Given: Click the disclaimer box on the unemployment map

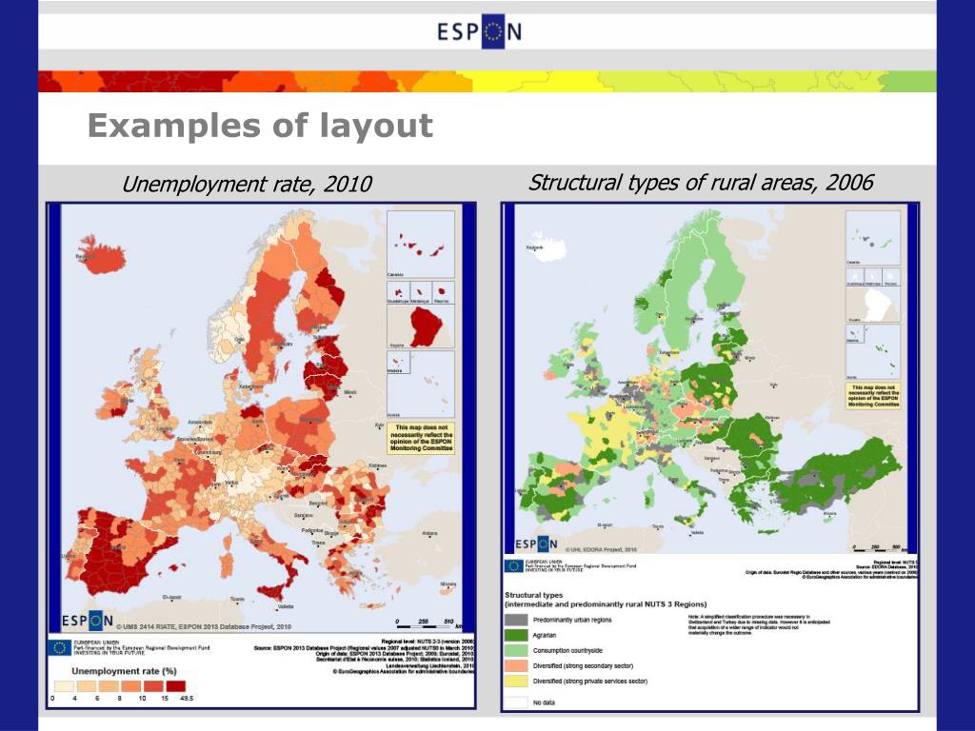Looking at the screenshot, I should coord(421,438).
